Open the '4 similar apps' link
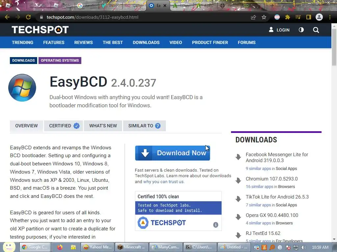The image size is (337, 252). point(258,223)
